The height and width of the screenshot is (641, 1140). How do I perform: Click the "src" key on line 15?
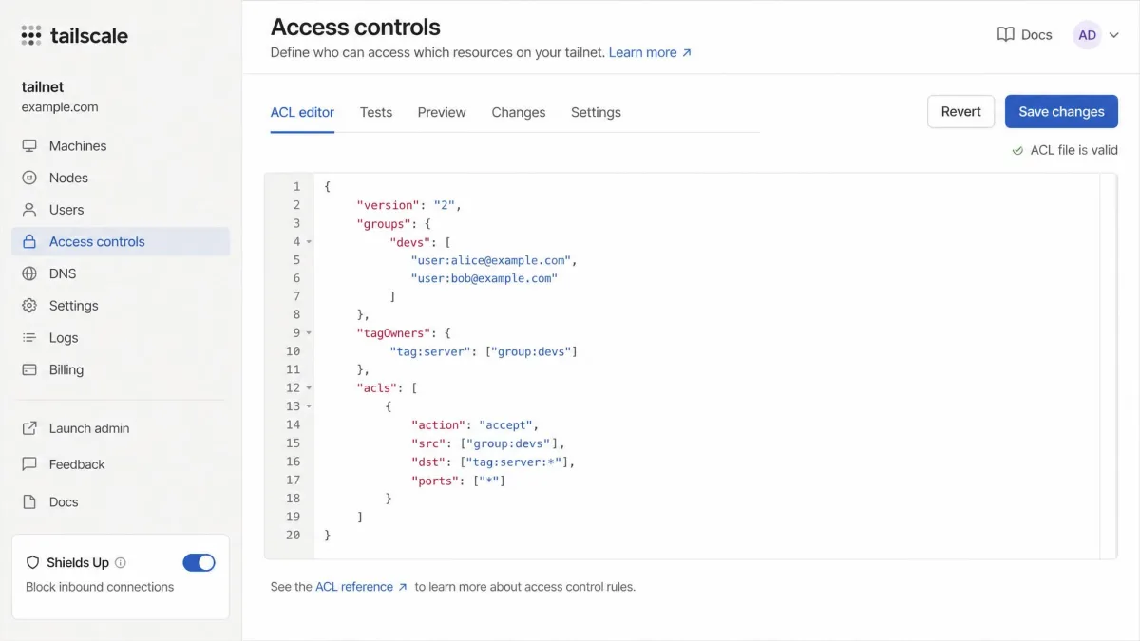pyautogui.click(x=429, y=443)
